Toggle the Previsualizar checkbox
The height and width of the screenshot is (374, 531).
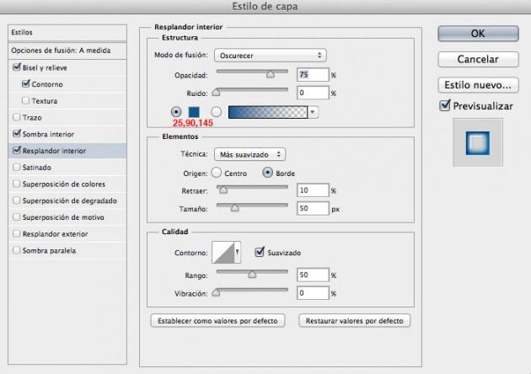[x=445, y=105]
